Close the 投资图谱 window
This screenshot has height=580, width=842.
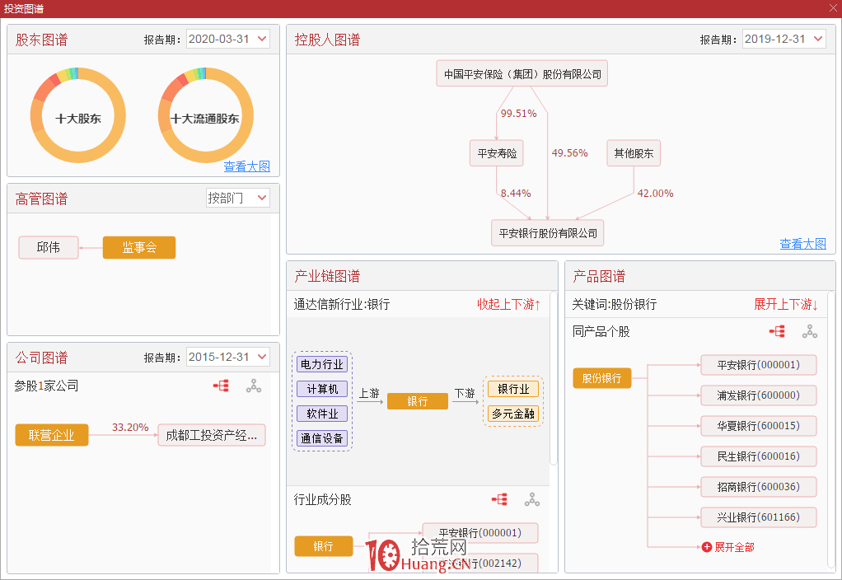pos(833,8)
